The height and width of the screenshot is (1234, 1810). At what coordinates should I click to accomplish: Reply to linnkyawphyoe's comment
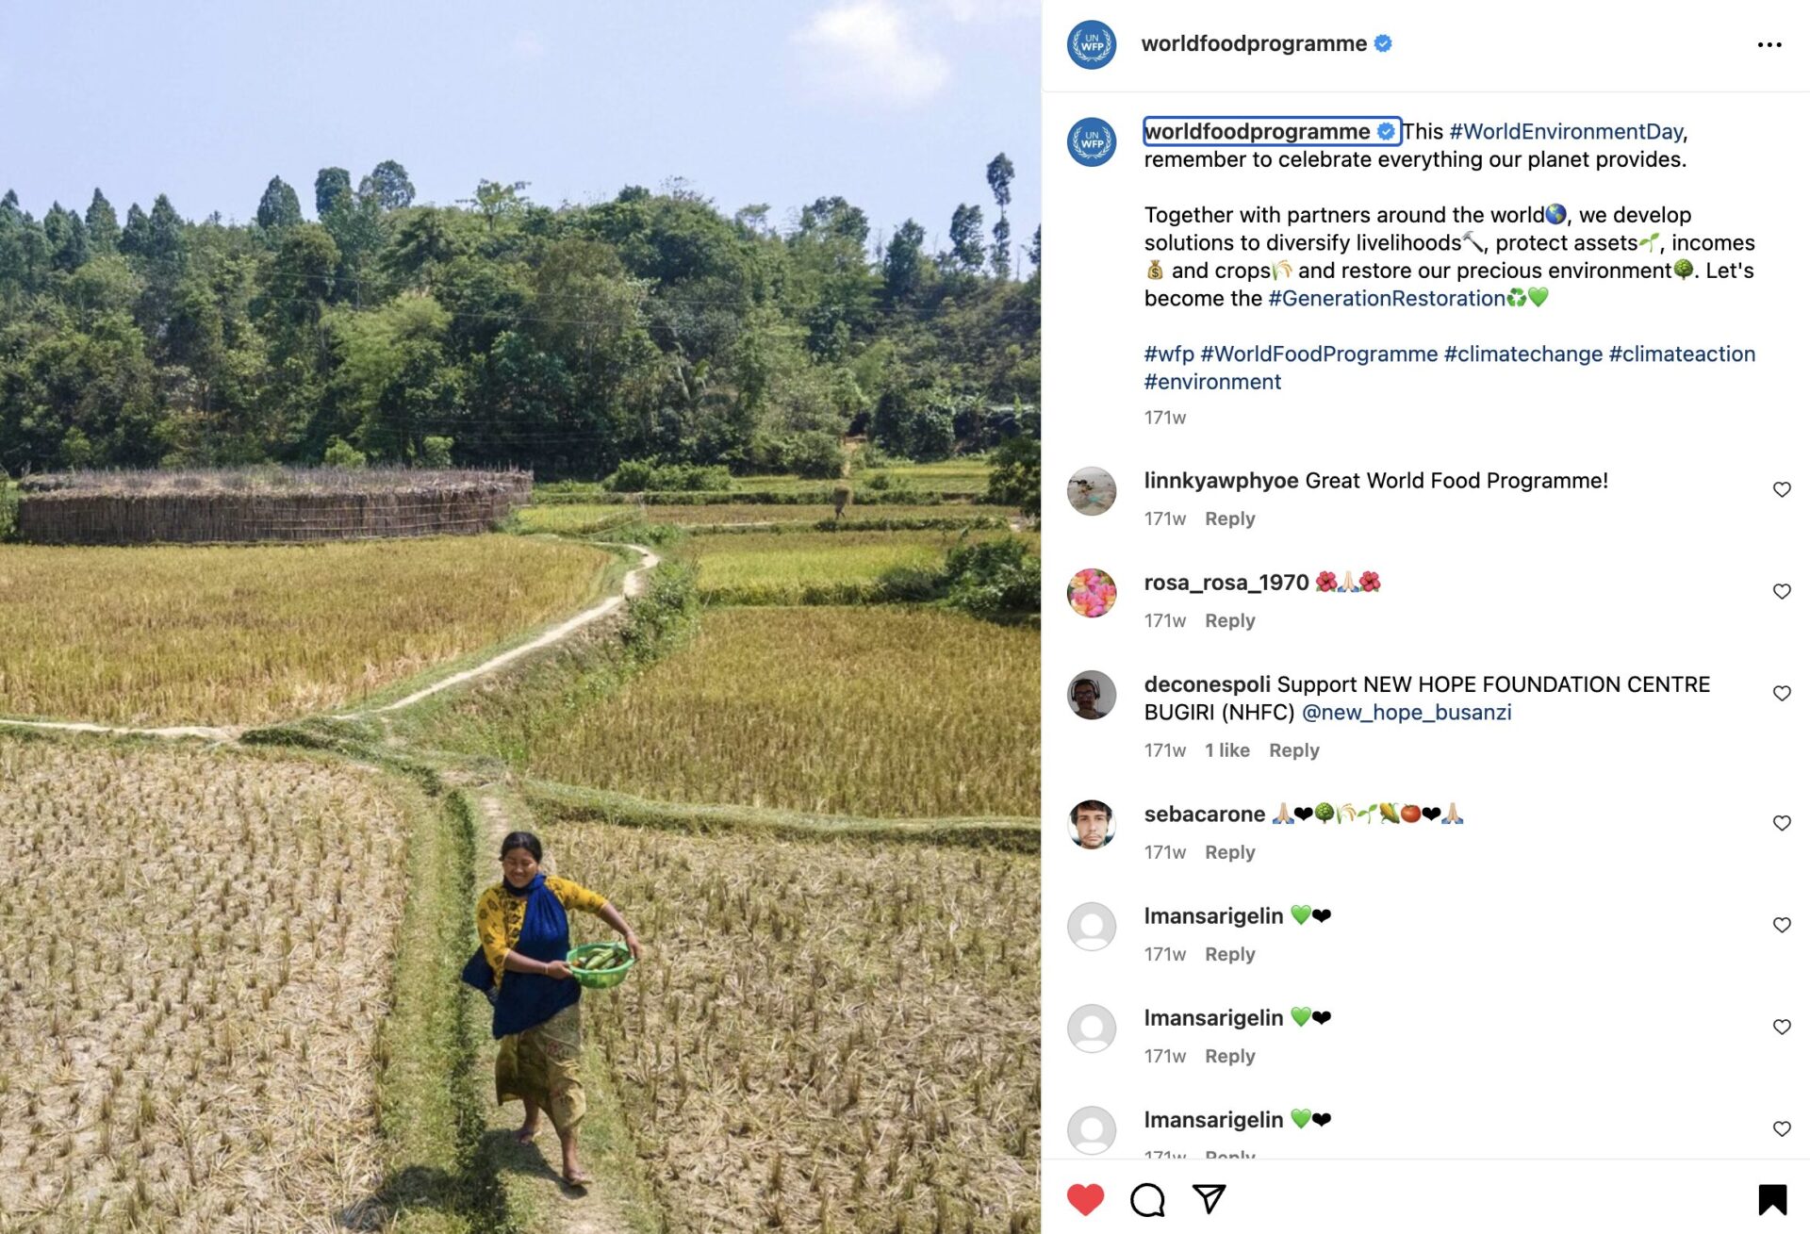coord(1229,518)
